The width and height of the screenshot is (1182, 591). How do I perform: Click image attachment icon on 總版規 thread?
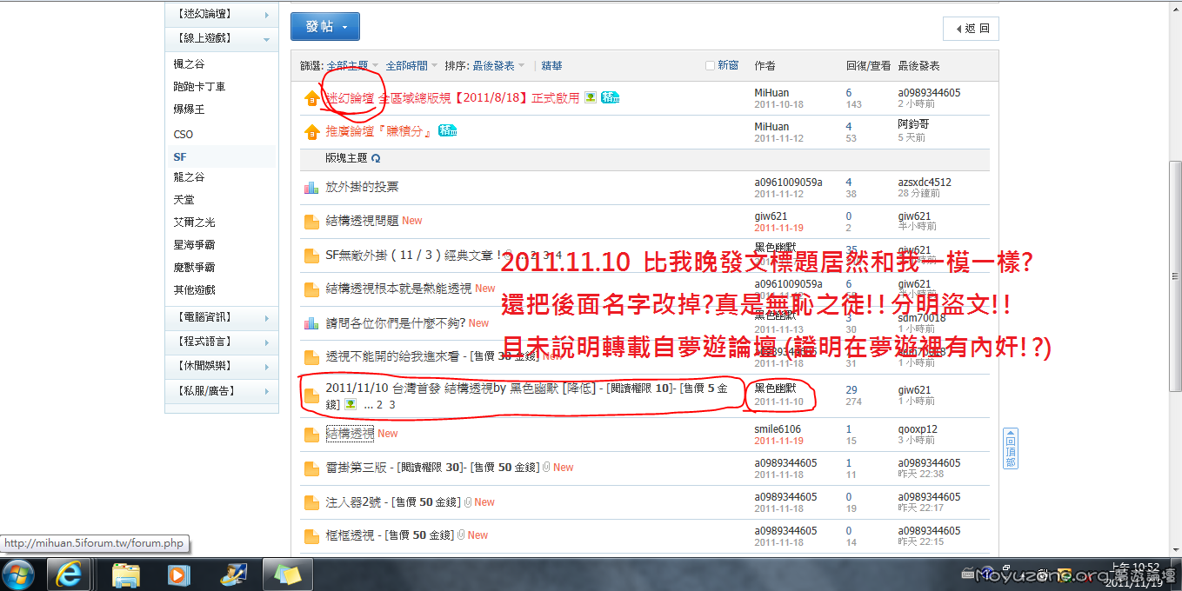click(x=591, y=97)
